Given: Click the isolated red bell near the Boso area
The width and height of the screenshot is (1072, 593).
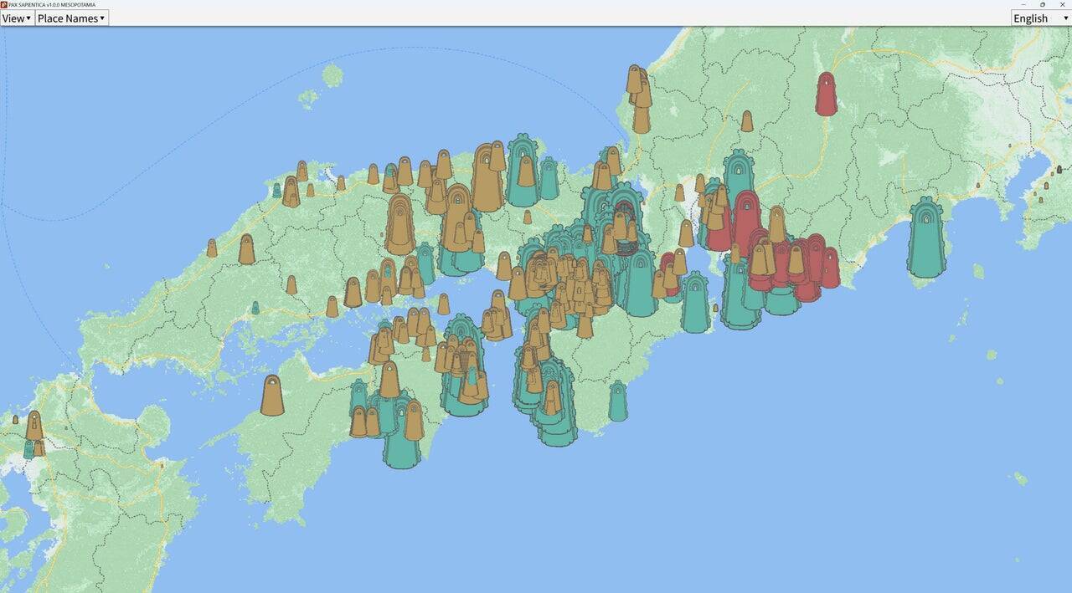Looking at the screenshot, I should (825, 92).
